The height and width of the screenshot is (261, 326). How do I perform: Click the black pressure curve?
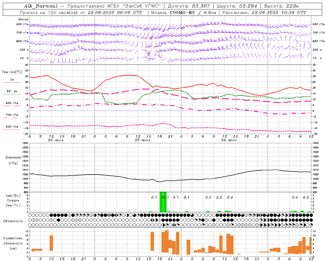[x=171, y=176]
